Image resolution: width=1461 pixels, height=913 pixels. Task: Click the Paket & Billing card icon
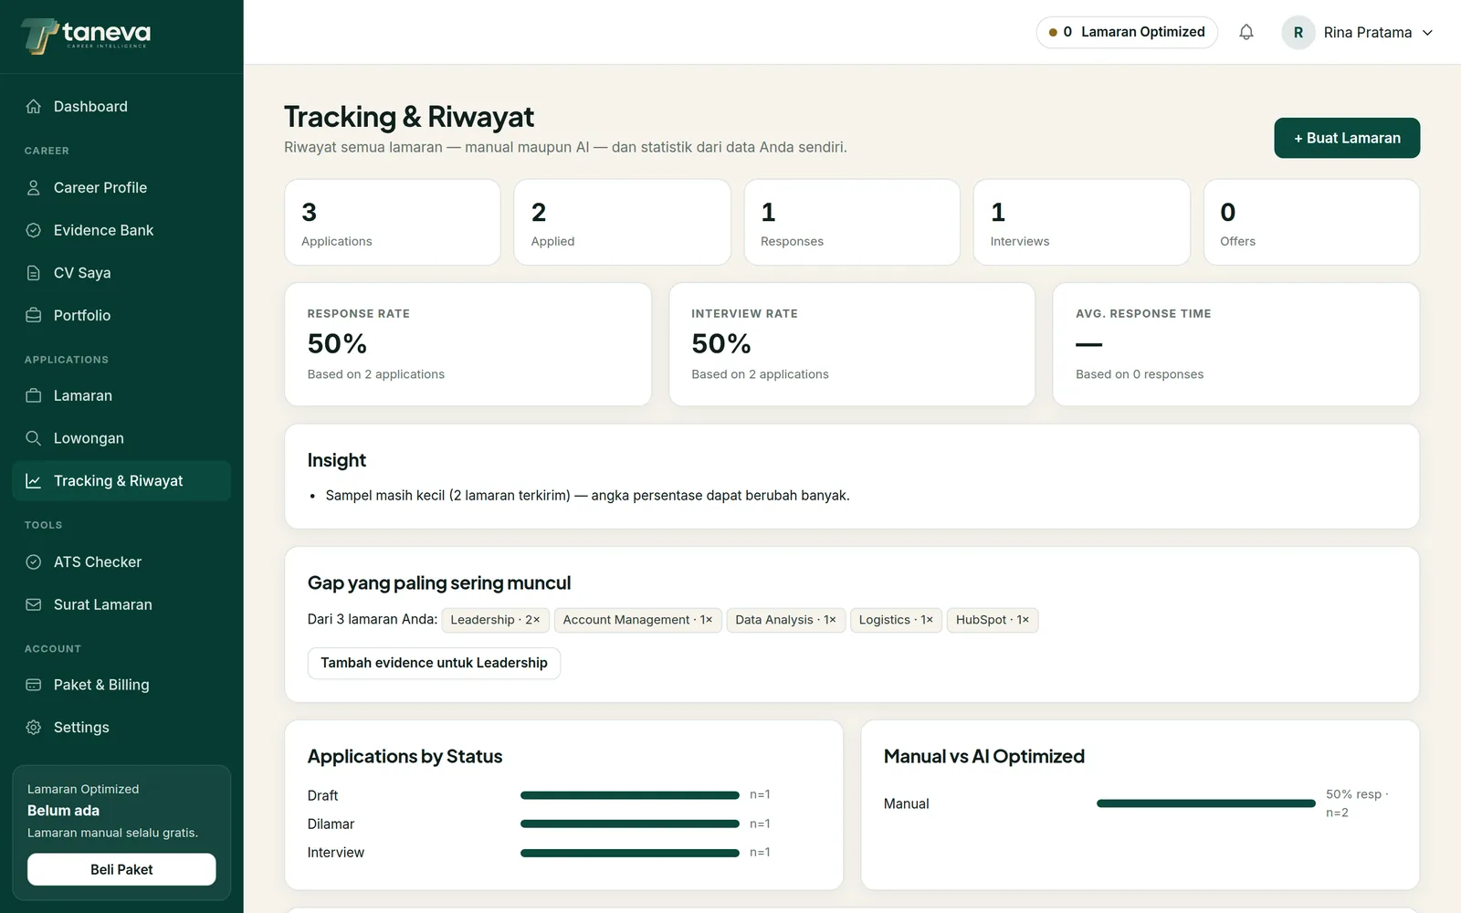pos(34,685)
